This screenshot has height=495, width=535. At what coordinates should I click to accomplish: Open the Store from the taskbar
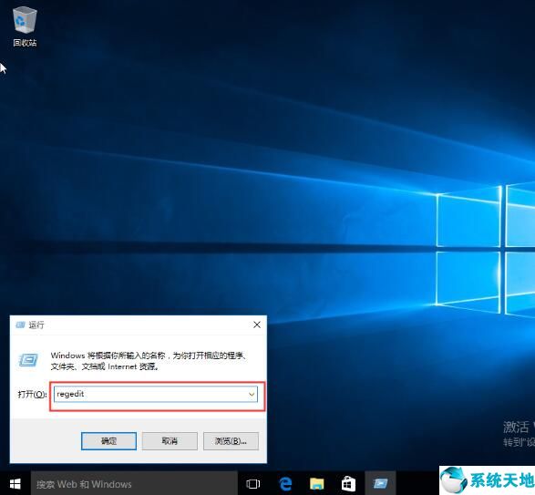click(348, 484)
